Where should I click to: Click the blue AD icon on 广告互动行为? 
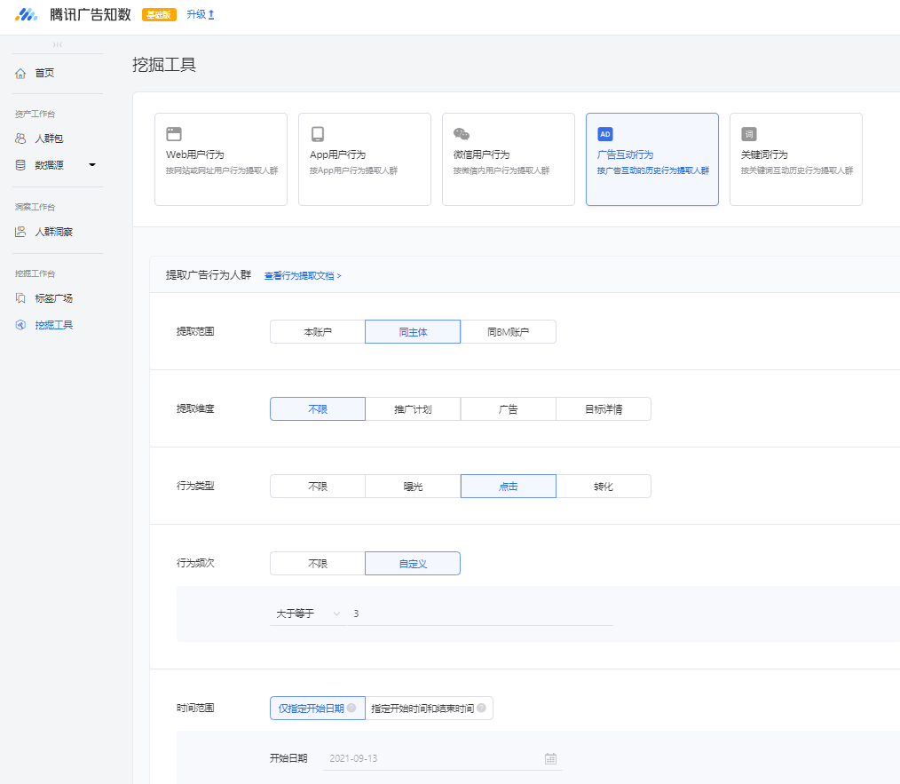[x=605, y=134]
